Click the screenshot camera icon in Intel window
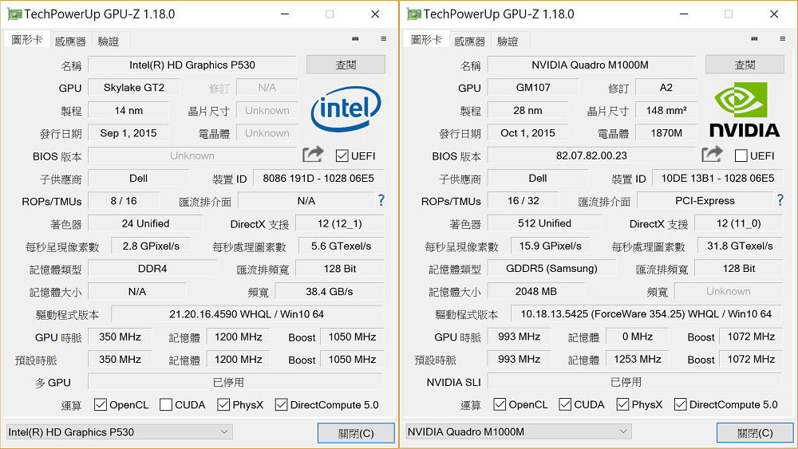 pos(355,38)
